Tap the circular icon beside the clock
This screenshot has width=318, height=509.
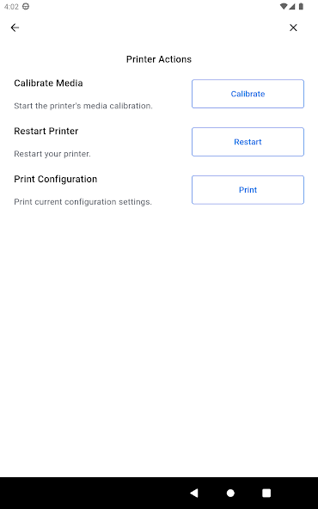[26, 7]
